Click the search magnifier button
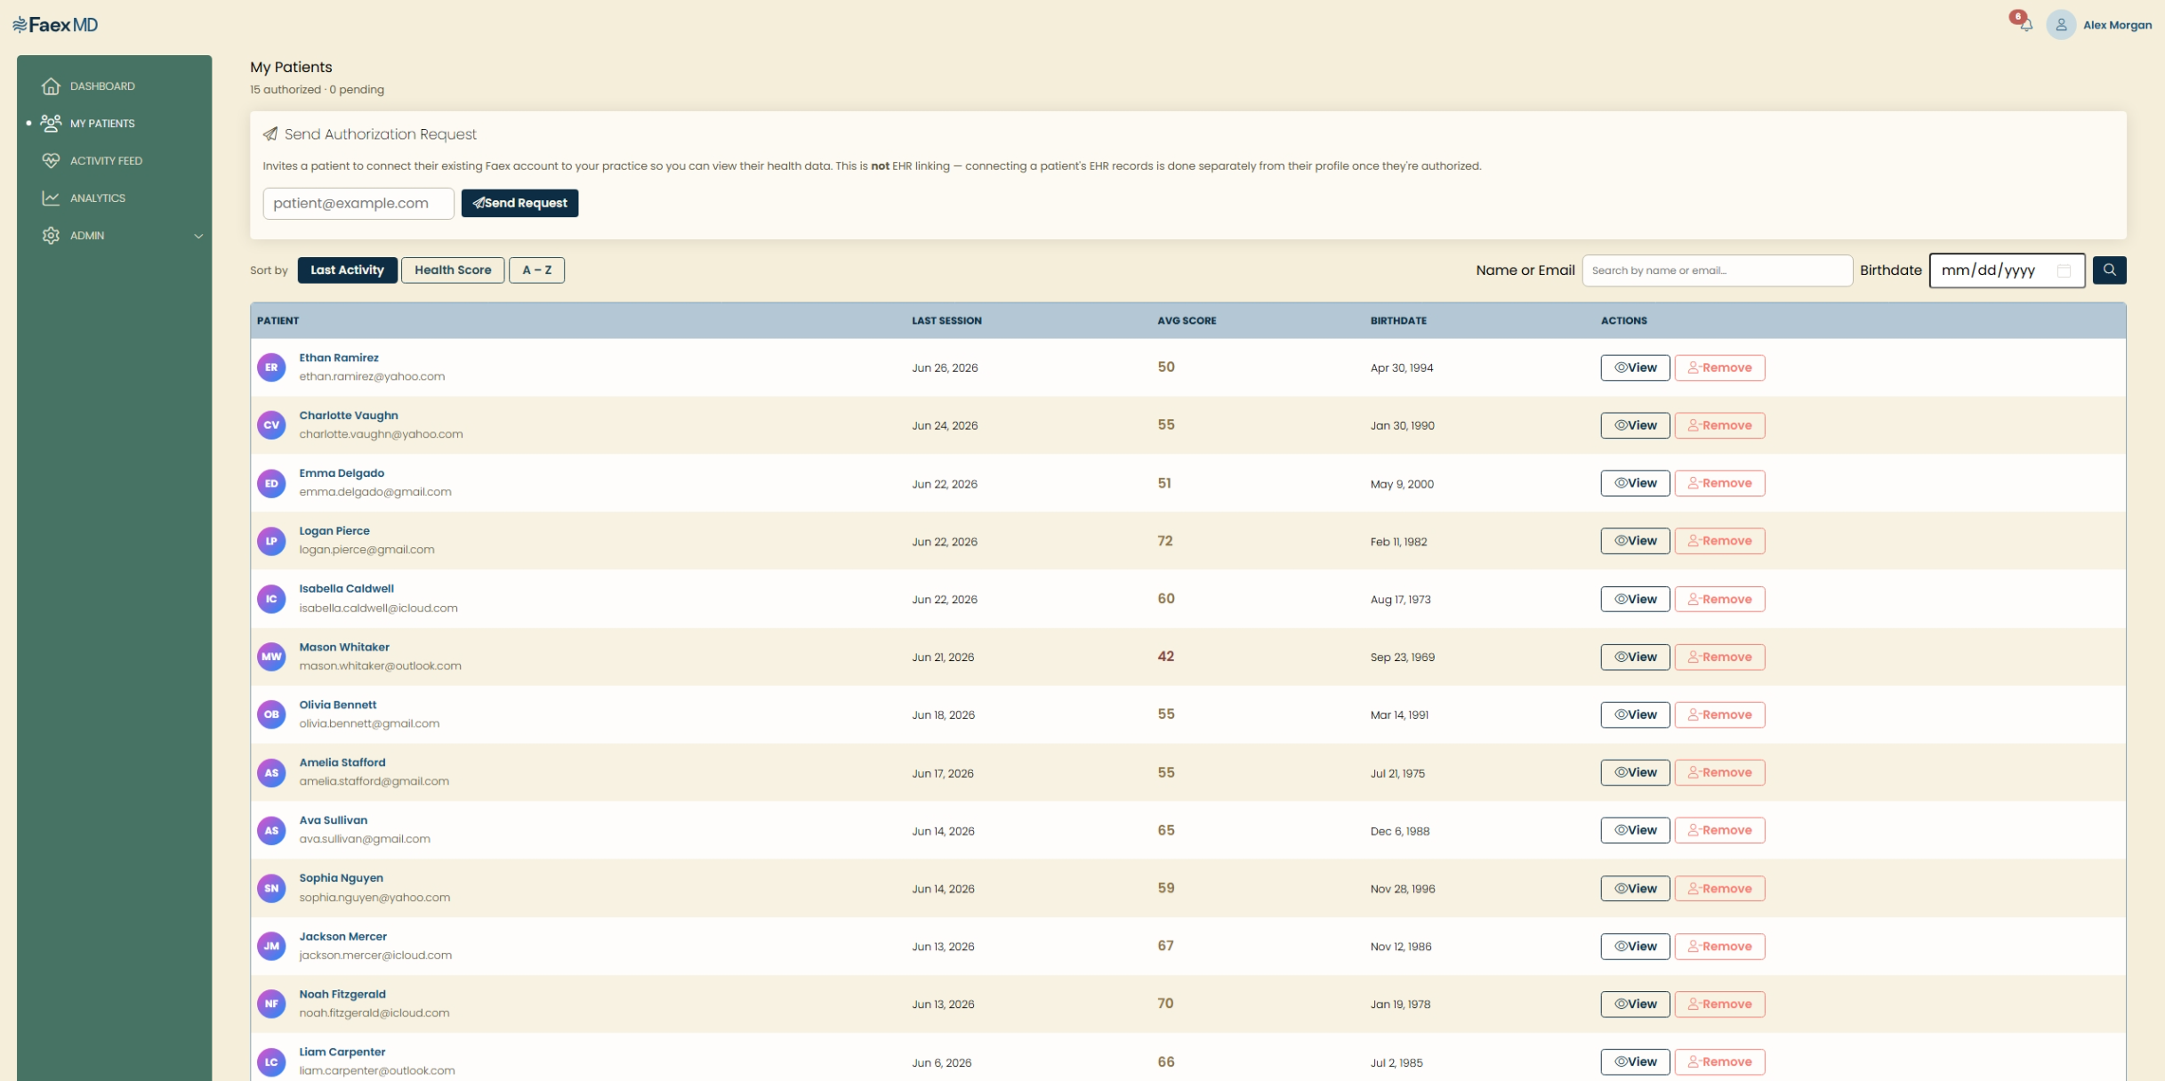The image size is (2165, 1081). pyautogui.click(x=2109, y=270)
